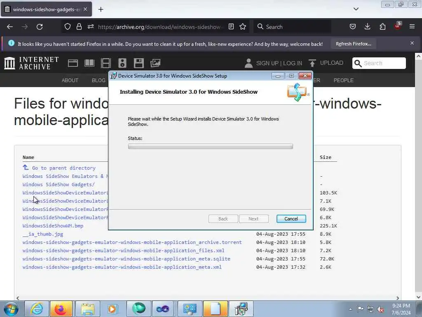Open the Save to Pocket icon

pyautogui.click(x=353, y=27)
